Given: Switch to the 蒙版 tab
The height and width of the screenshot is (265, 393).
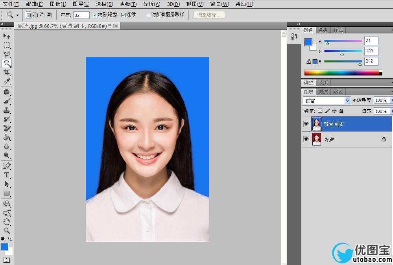Looking at the screenshot, I should click(323, 83).
